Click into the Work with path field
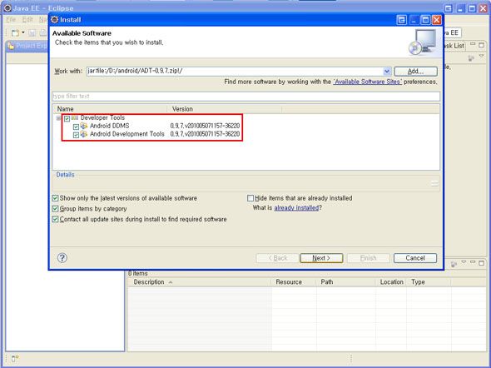This screenshot has width=491, height=368. [x=235, y=71]
